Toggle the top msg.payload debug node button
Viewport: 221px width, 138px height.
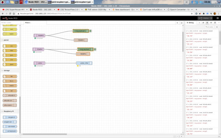coord(91,31)
